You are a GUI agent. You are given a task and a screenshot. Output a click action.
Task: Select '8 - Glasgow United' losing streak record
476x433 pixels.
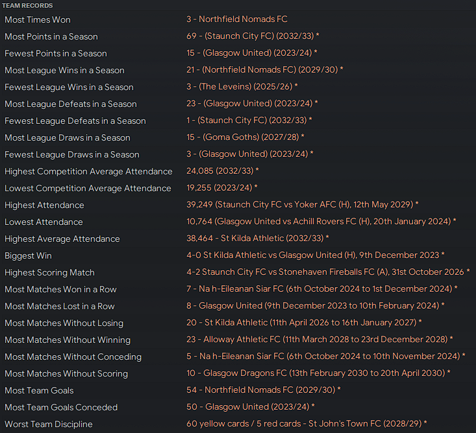click(x=316, y=306)
